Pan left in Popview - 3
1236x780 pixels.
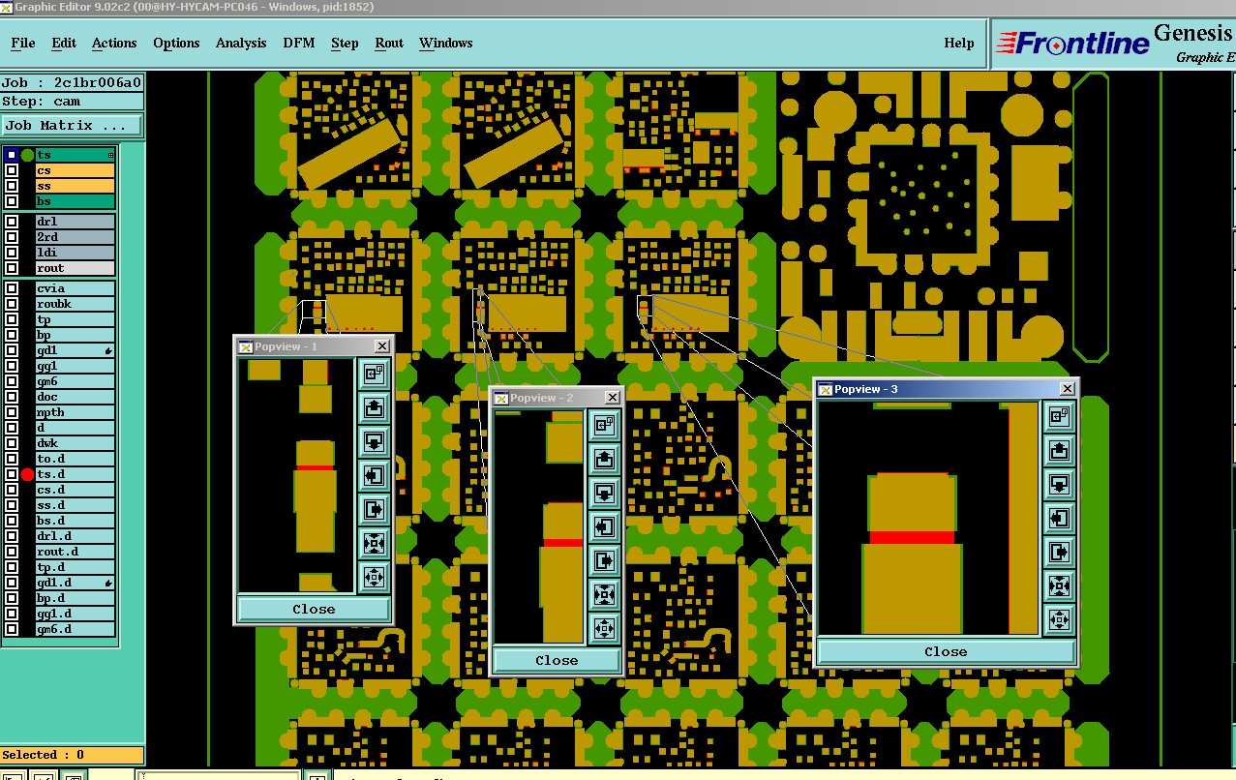coord(1059,518)
